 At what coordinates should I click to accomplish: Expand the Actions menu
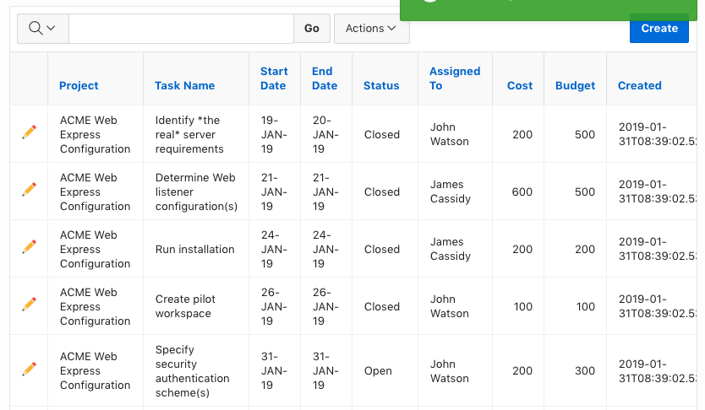[371, 29]
